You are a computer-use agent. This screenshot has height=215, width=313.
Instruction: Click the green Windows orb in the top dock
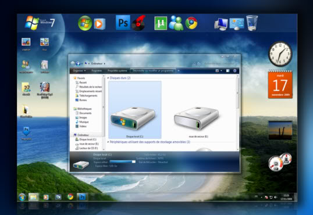(85, 23)
